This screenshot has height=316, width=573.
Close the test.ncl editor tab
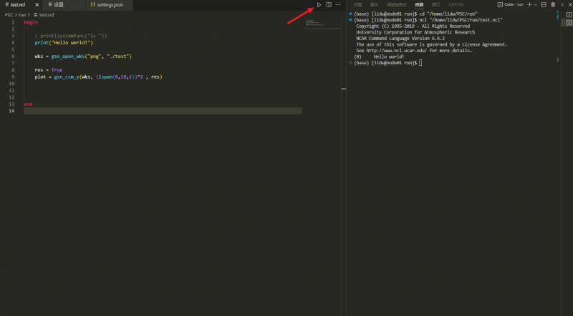37,5
